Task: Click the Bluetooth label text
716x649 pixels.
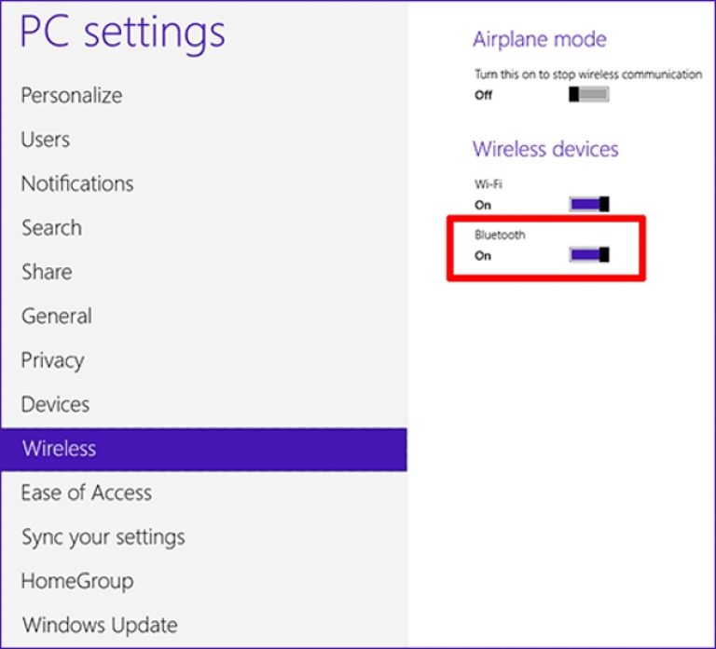Action: (x=500, y=235)
